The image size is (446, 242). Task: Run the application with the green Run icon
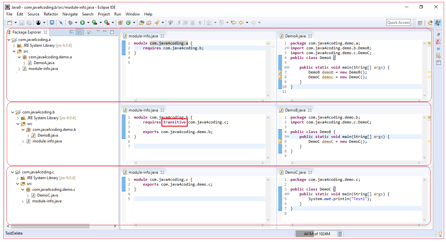click(82, 22)
